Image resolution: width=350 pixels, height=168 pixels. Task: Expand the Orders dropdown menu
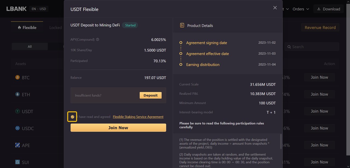pyautogui.click(x=301, y=9)
